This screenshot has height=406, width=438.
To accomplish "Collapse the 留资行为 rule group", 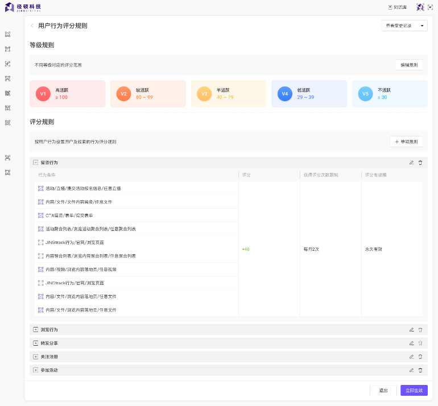I will coord(35,163).
